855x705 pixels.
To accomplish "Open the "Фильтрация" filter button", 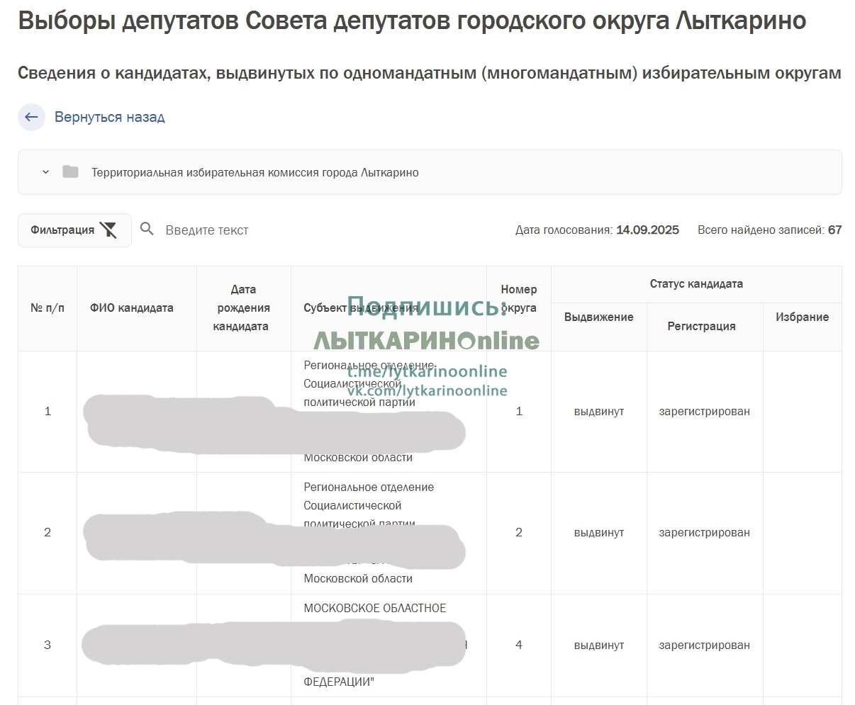I will [62, 230].
